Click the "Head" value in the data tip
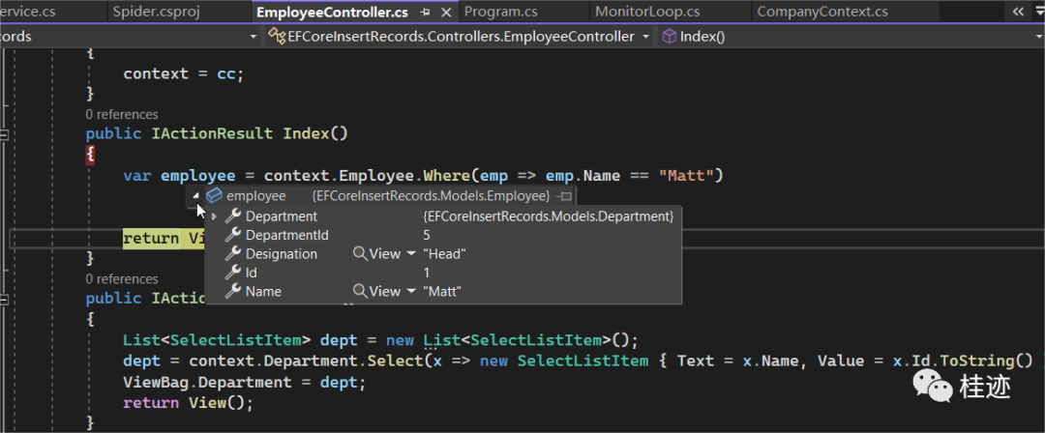1045x433 pixels. (x=444, y=254)
